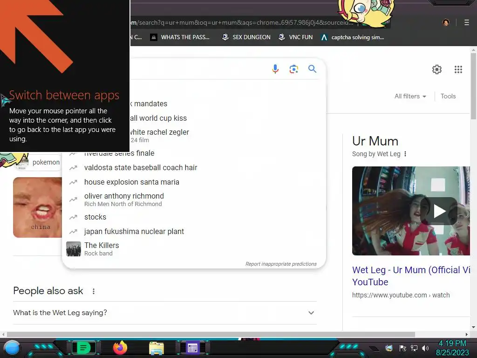Open the VNC FUN bookmark
Screen dimensions: 477x358
(296, 37)
